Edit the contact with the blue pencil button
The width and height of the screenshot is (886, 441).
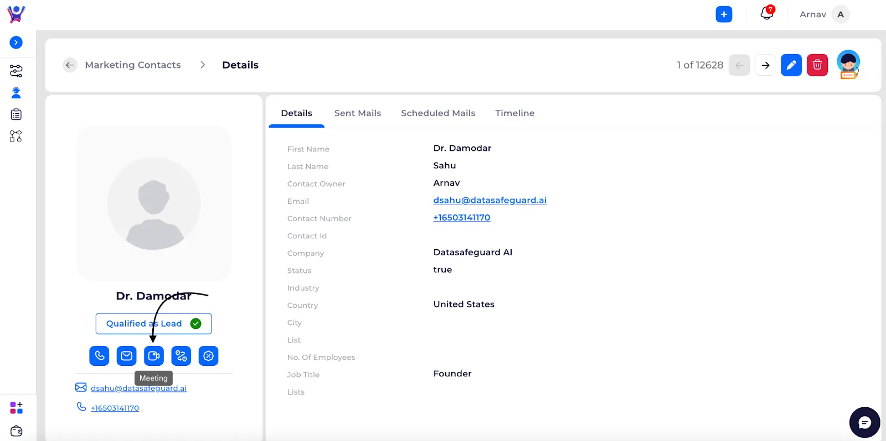(x=791, y=65)
